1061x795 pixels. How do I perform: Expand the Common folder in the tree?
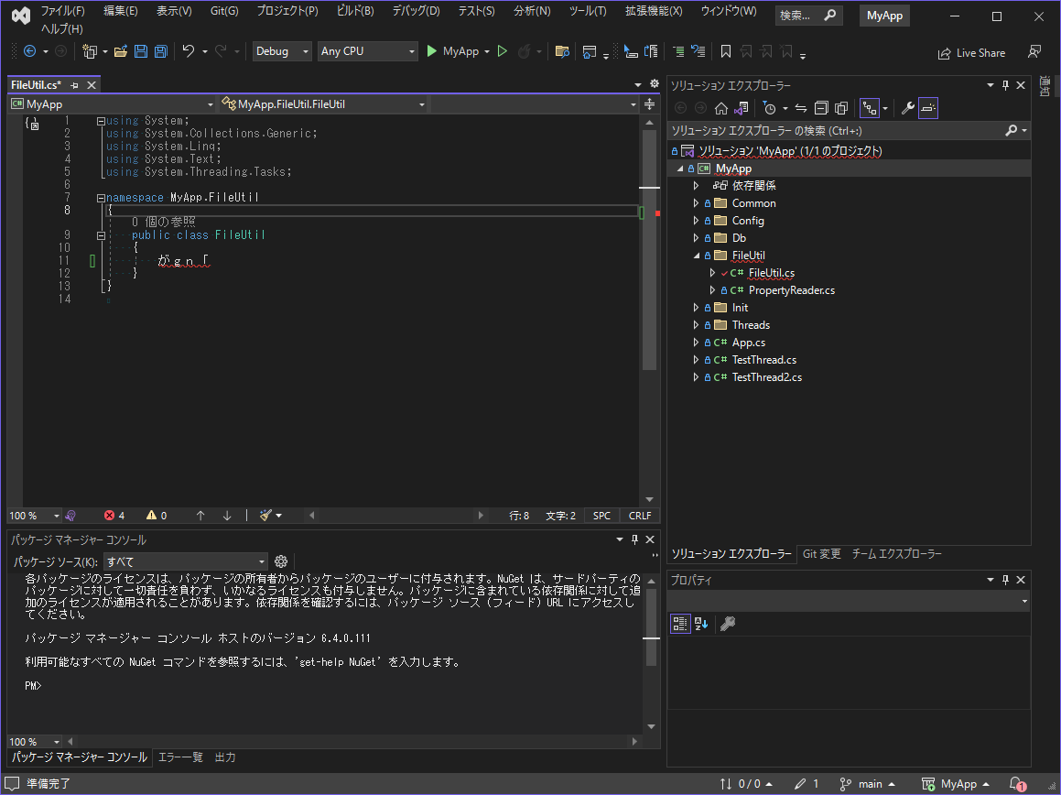(696, 203)
